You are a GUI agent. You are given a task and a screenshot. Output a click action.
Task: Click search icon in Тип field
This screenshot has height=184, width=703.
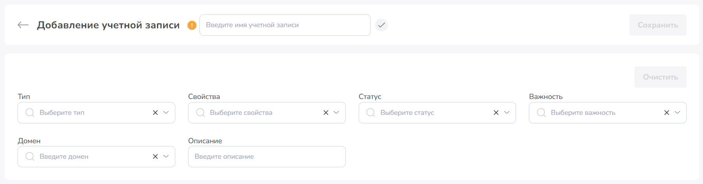click(x=30, y=113)
